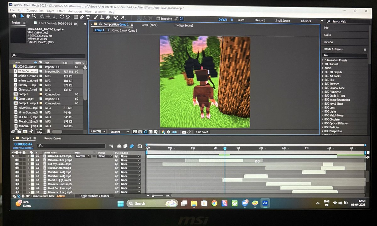Open the Composition menu
The image size is (377, 226).
35,11
